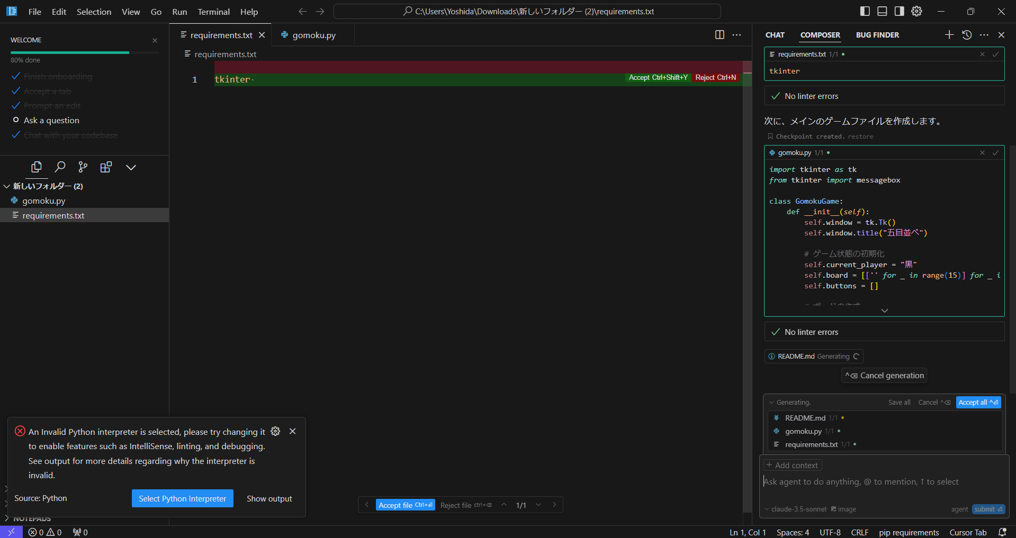Open the Source Control branch icon
1016x538 pixels.
tap(83, 167)
